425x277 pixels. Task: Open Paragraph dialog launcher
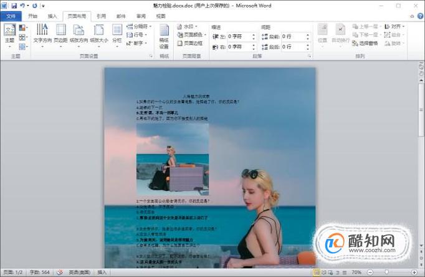coord(309,56)
